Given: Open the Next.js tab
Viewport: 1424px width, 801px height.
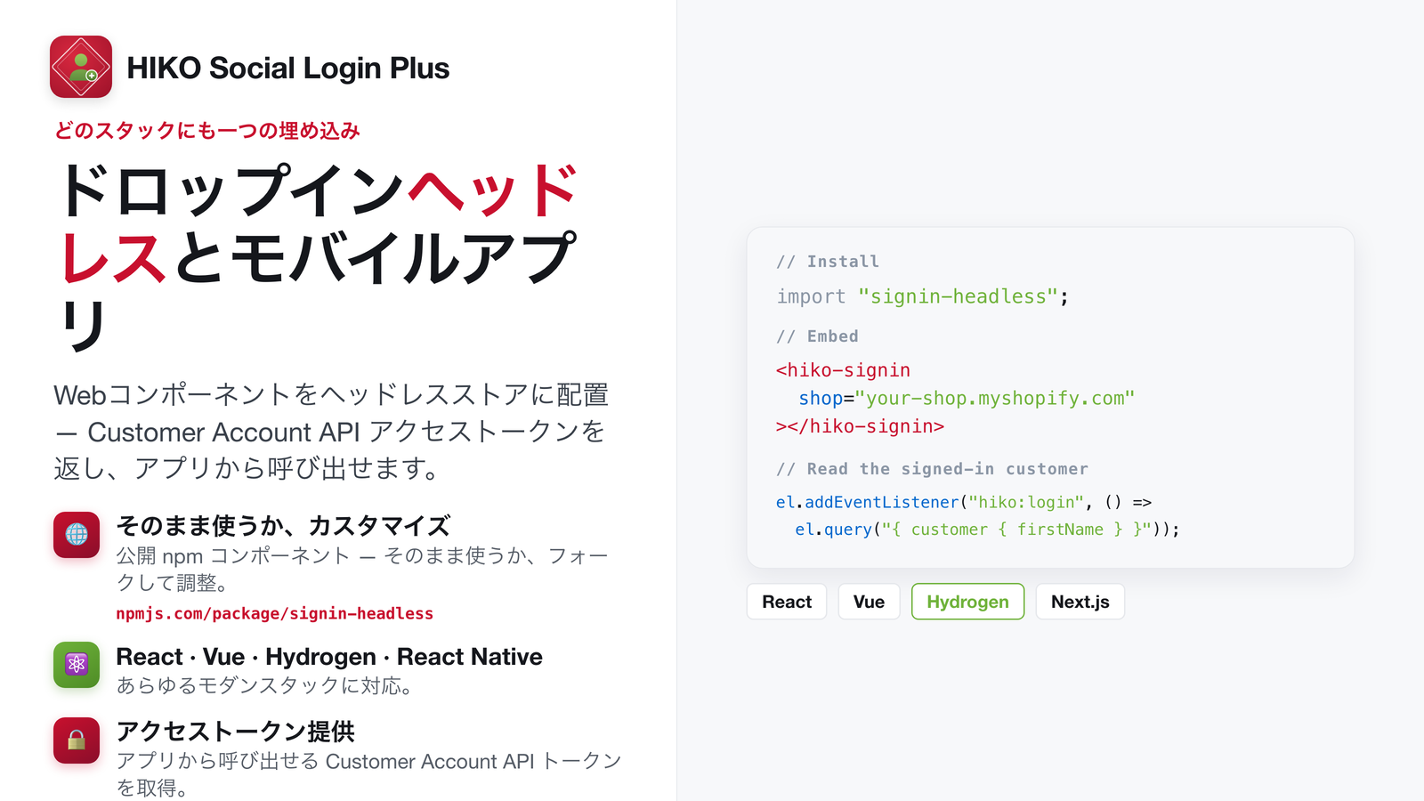Looking at the screenshot, I should [1080, 602].
